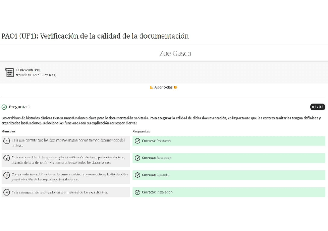This screenshot has height=231, width=328.
Task: Click the checkmark icon beside Correcta: Custodia
Action: click(137, 175)
